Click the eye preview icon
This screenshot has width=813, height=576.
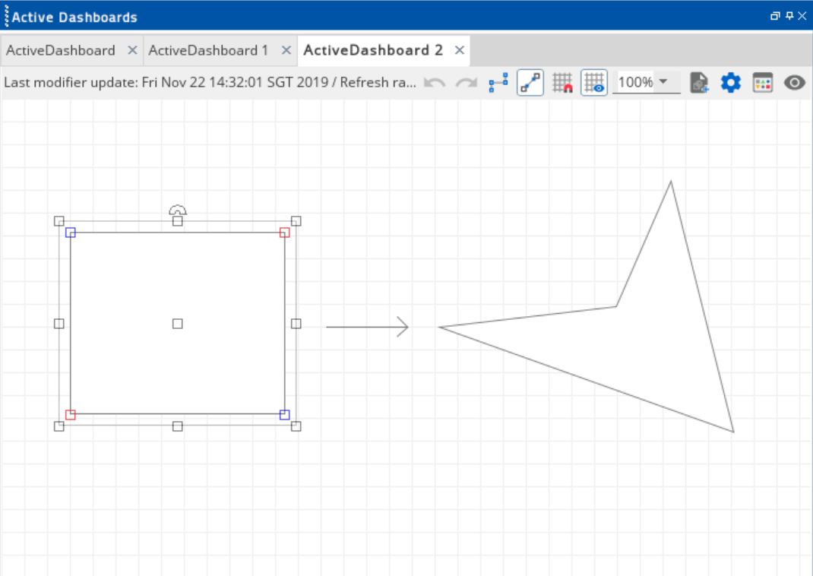[x=795, y=83]
